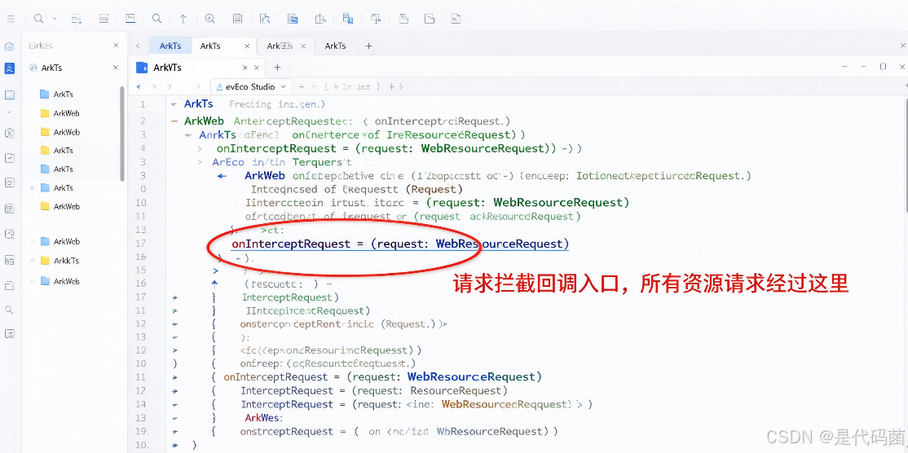The width and height of the screenshot is (908, 453).
Task: Expand the ArkkTs folder node
Action: click(32, 261)
